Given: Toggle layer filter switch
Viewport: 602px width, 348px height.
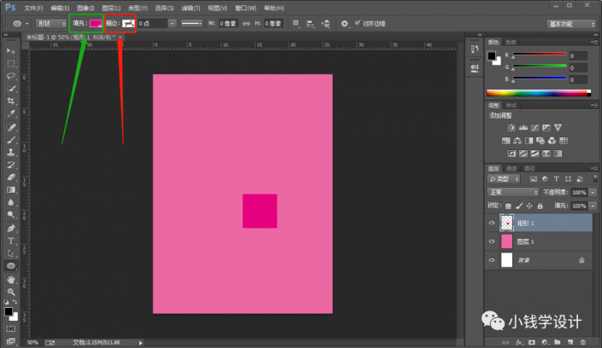Looking at the screenshot, I should click(595, 179).
